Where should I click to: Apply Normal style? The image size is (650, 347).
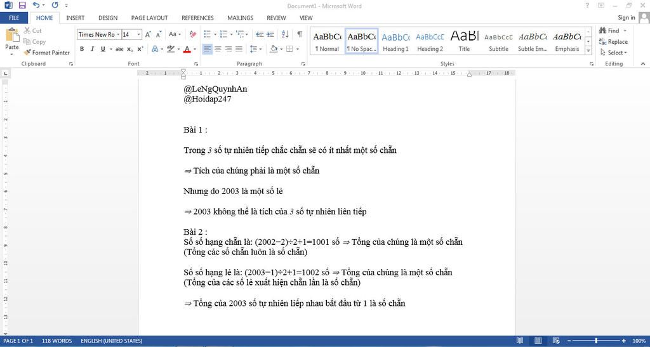[x=327, y=41]
